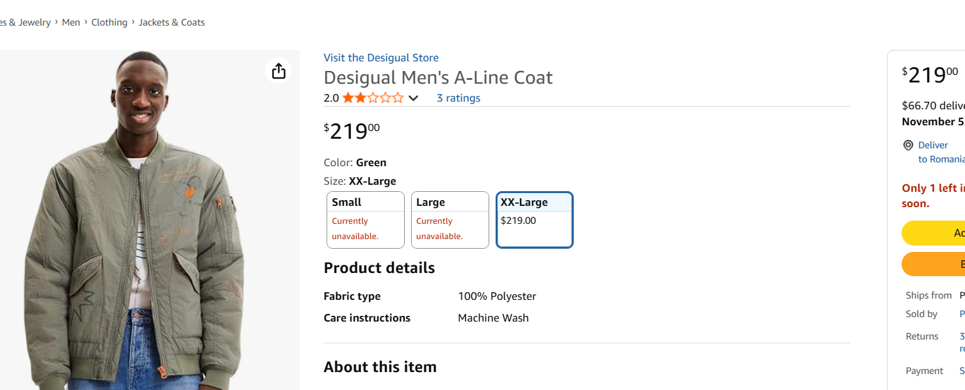Image resolution: width=965 pixels, height=390 pixels.
Task: Open the 3 ratings link
Action: tap(458, 98)
